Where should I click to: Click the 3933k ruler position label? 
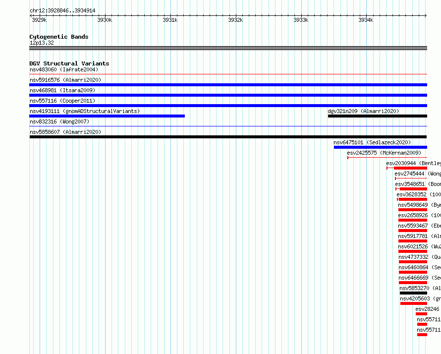301,20
